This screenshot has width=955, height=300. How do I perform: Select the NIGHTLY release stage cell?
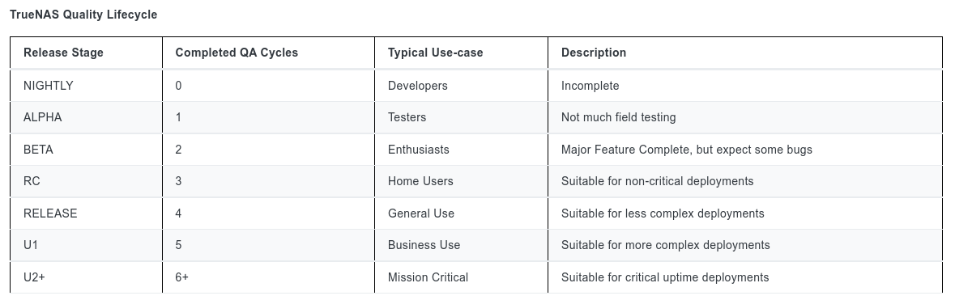[x=48, y=86]
